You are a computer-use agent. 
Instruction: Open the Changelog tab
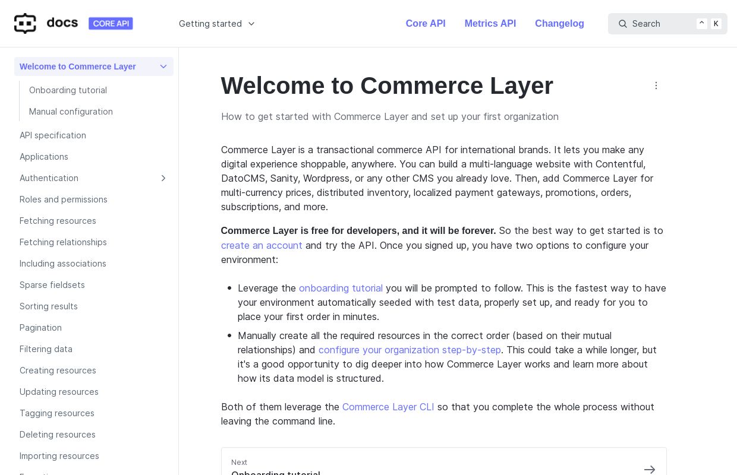[559, 24]
